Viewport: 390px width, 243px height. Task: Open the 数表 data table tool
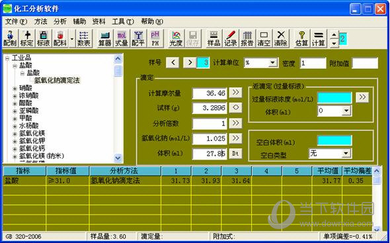click(x=84, y=38)
